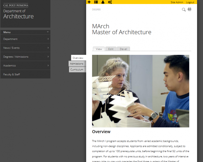The width and height of the screenshot is (203, 162).
Task: Open the content list icon
Action: (96, 2)
